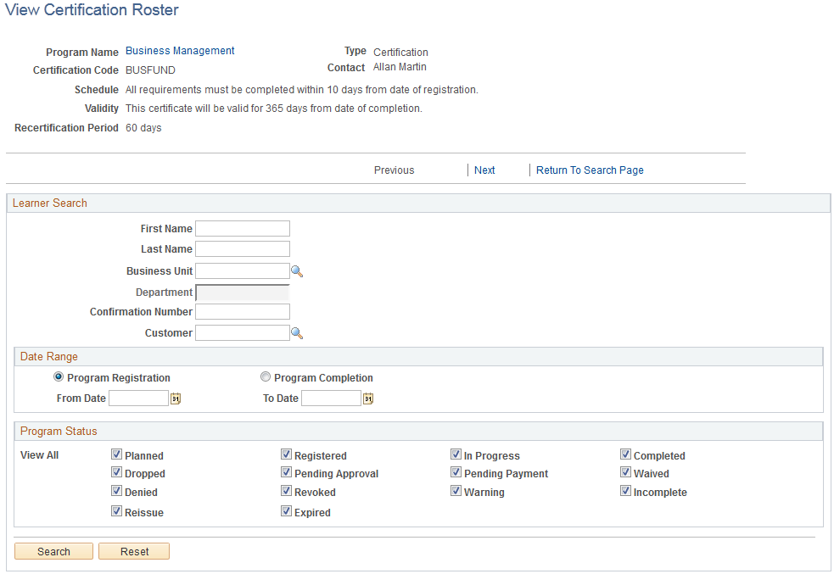Focus the Last Name input field
This screenshot has height=574, width=834.
[243, 248]
